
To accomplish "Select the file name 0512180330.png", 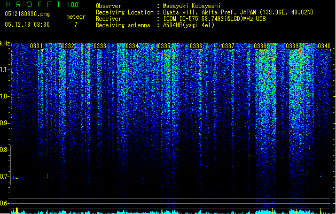I will 27,14.
